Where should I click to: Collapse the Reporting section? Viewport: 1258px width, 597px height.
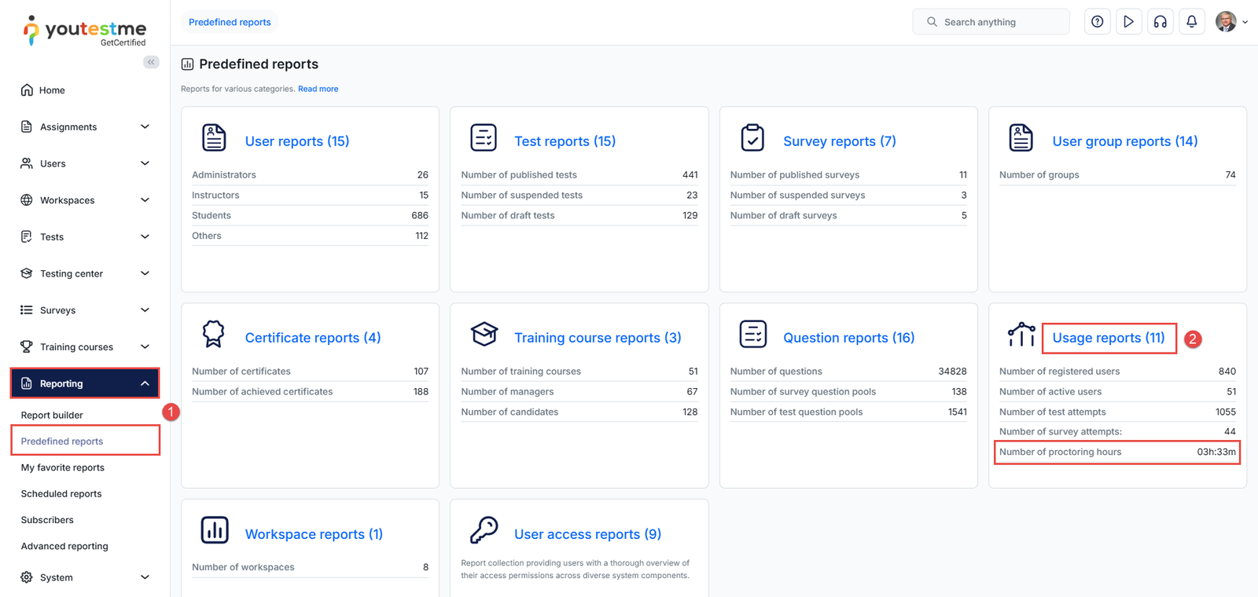[145, 383]
